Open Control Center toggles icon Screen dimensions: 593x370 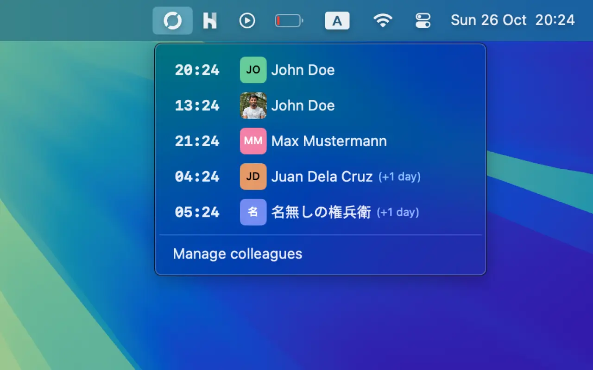point(423,20)
